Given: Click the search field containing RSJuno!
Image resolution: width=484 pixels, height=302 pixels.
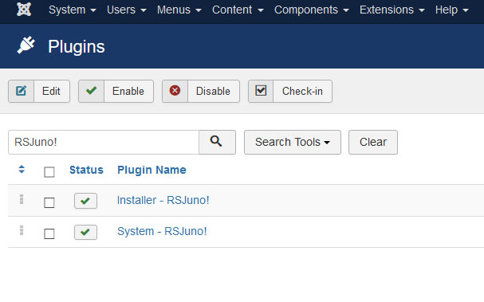Looking at the screenshot, I should point(104,142).
